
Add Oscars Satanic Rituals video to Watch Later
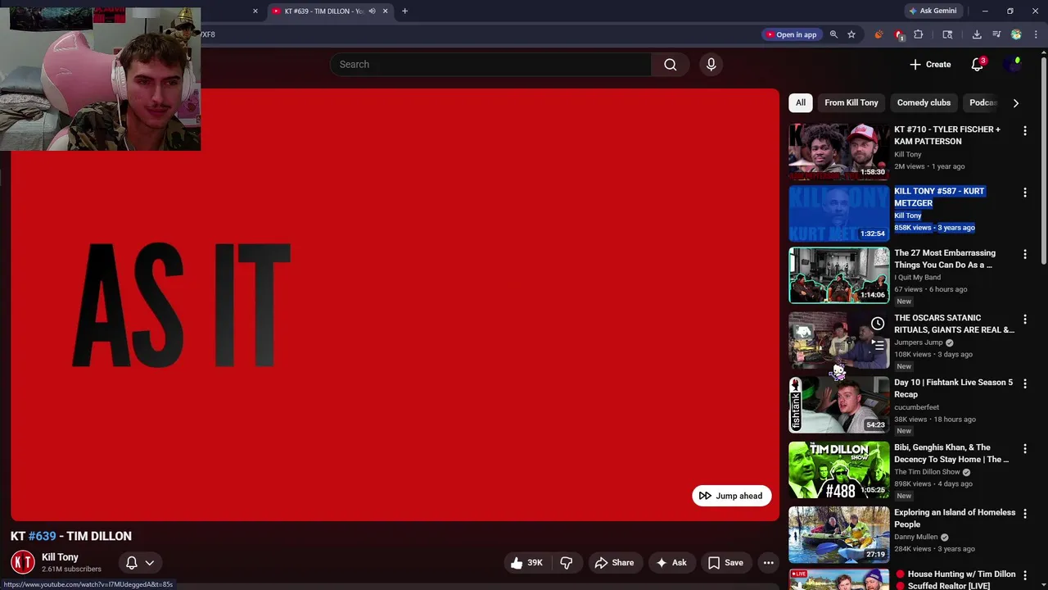[878, 324]
